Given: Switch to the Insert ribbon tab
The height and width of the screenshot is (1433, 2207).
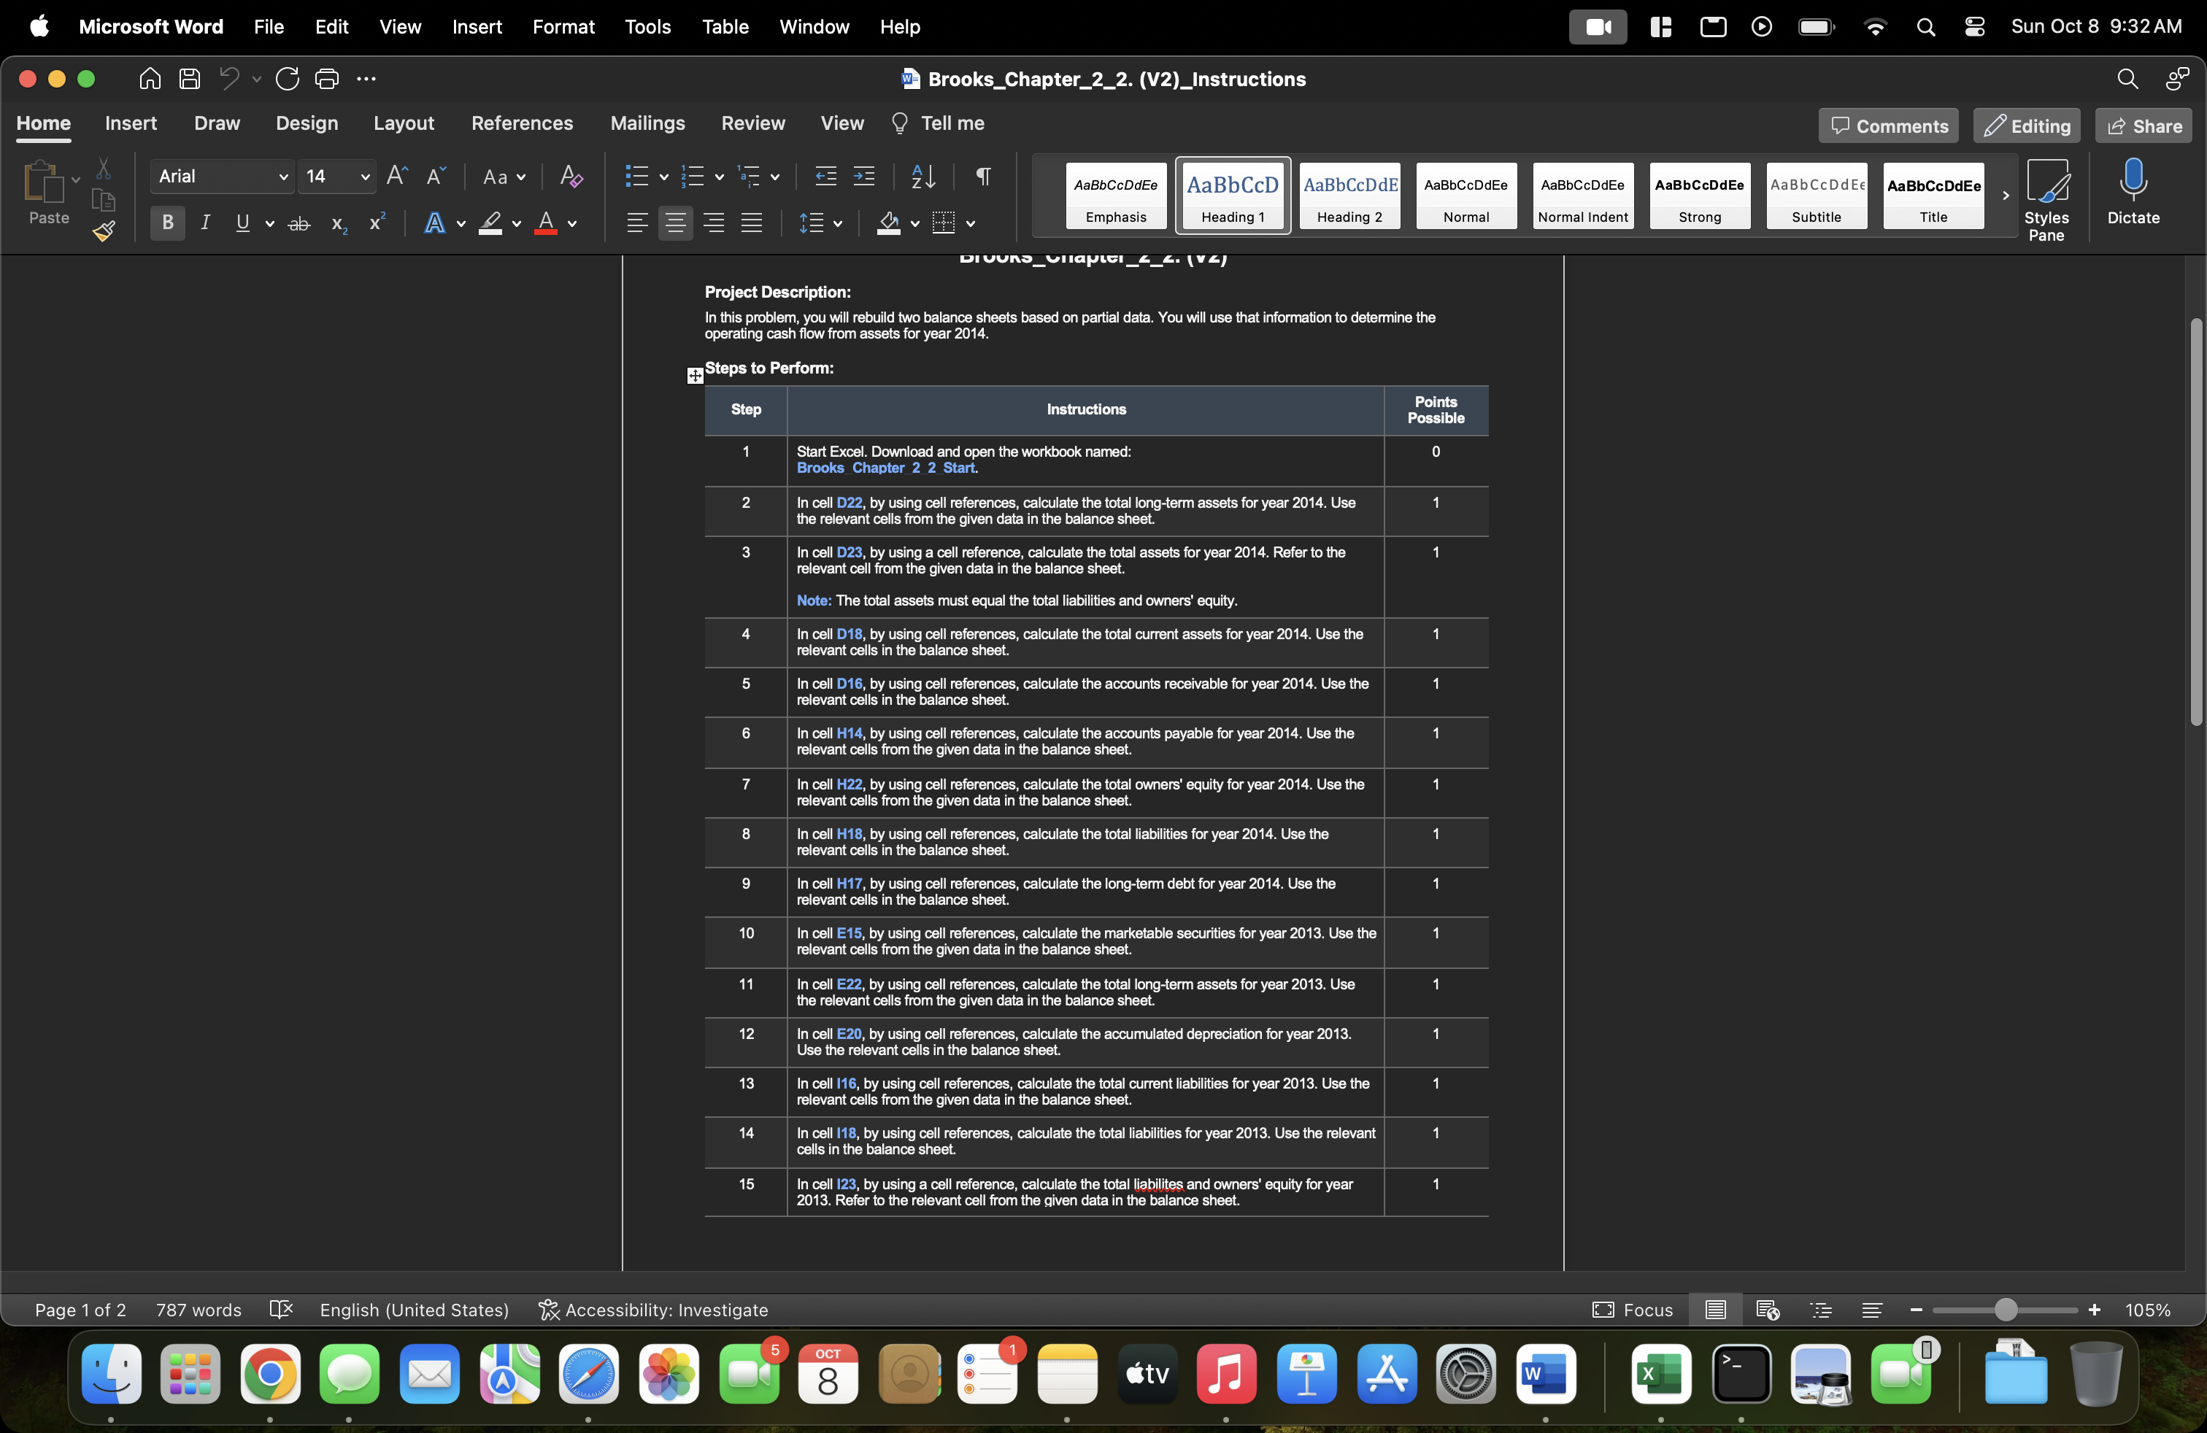Looking at the screenshot, I should (x=131, y=123).
